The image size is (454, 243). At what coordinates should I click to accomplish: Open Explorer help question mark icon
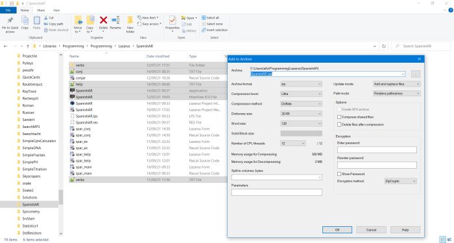tap(451, 10)
